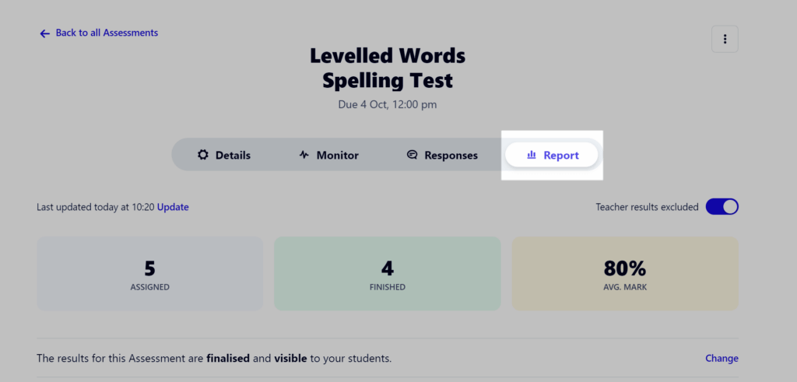Screen dimensions: 797x382
Task: Click the speech bubble Responses icon
Action: coord(413,155)
